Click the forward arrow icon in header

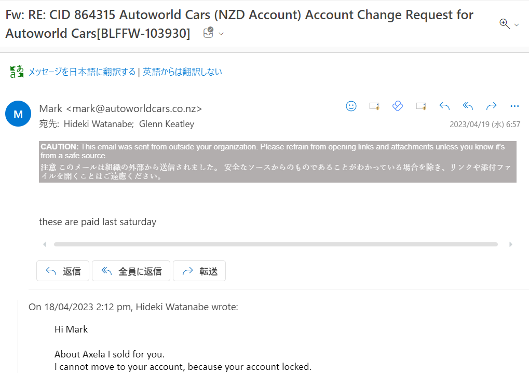pyautogui.click(x=491, y=106)
